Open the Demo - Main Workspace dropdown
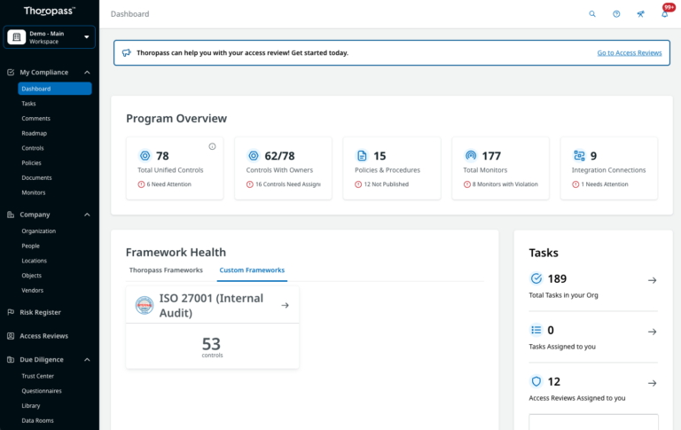 click(49, 37)
